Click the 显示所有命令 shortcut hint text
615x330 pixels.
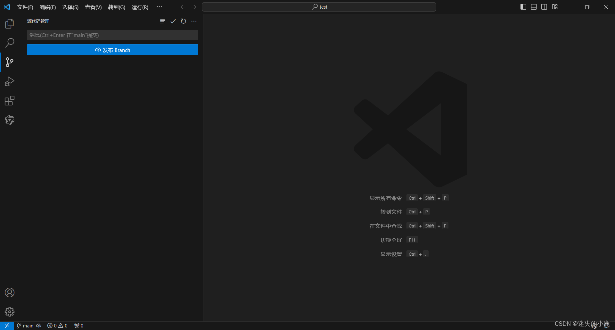click(386, 198)
